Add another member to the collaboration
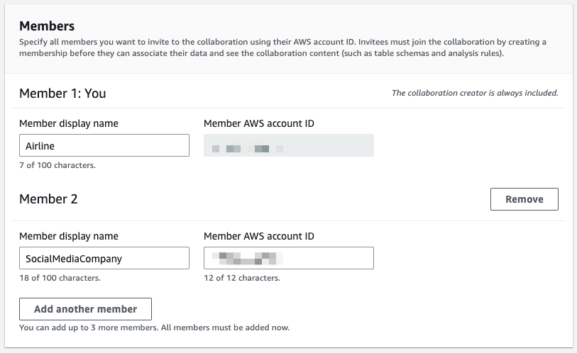The image size is (577, 353). tap(85, 309)
